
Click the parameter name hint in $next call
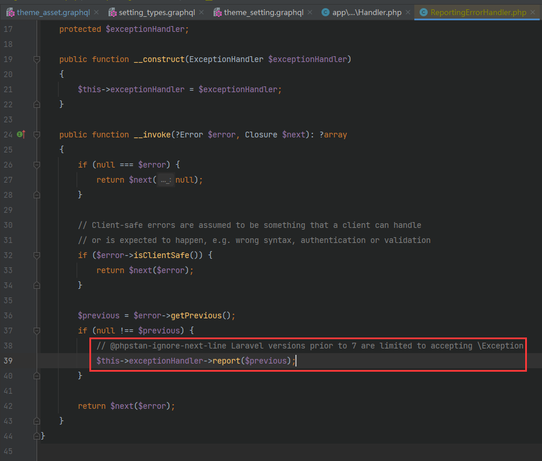click(x=166, y=180)
